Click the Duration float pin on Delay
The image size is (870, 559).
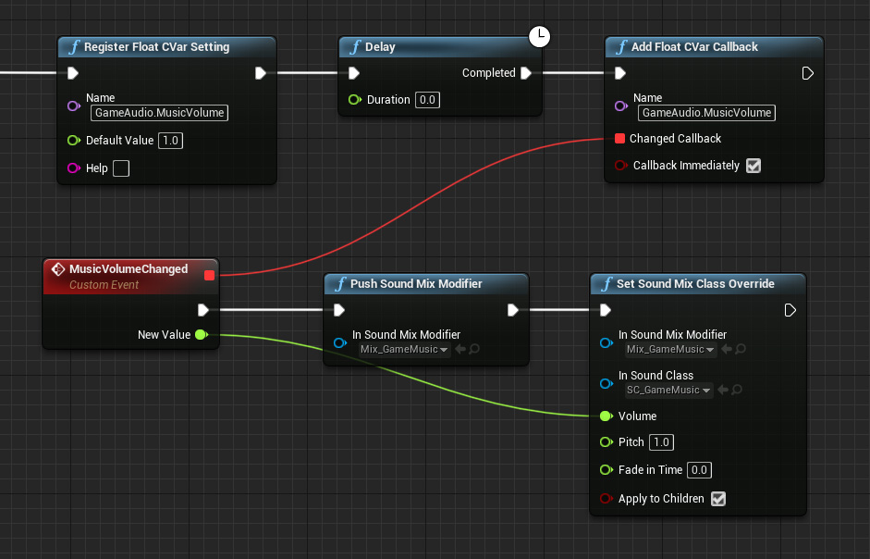(x=354, y=100)
